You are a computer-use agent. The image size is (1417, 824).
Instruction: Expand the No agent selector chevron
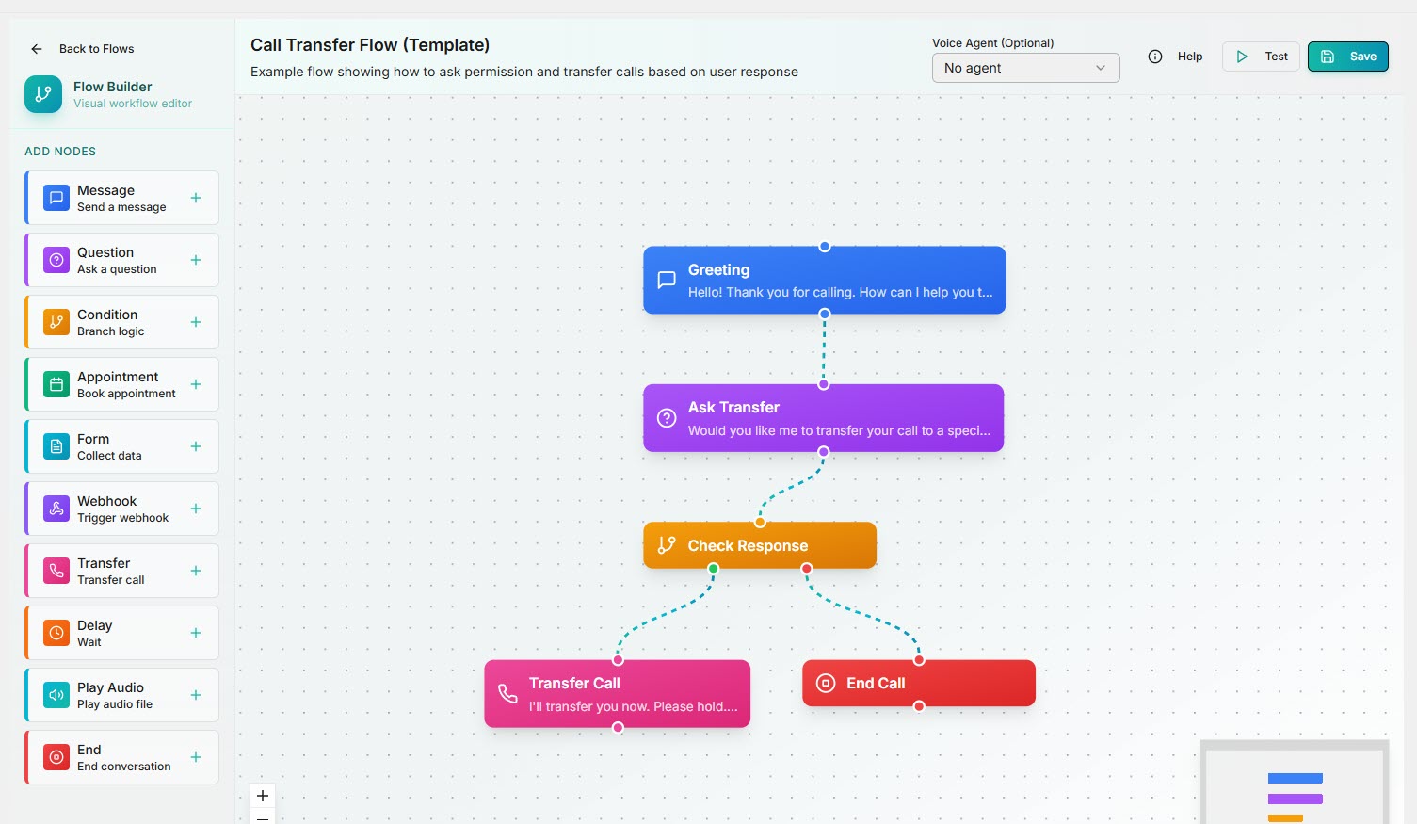[x=1100, y=67]
